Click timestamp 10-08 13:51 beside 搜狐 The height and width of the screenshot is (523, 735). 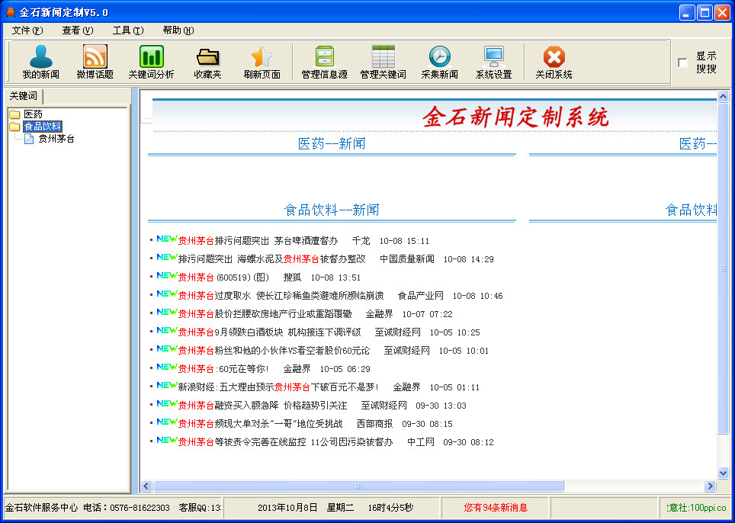click(335, 278)
